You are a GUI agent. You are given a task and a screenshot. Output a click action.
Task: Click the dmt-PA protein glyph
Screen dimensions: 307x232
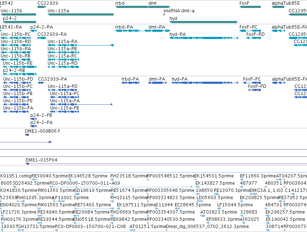[158, 83]
